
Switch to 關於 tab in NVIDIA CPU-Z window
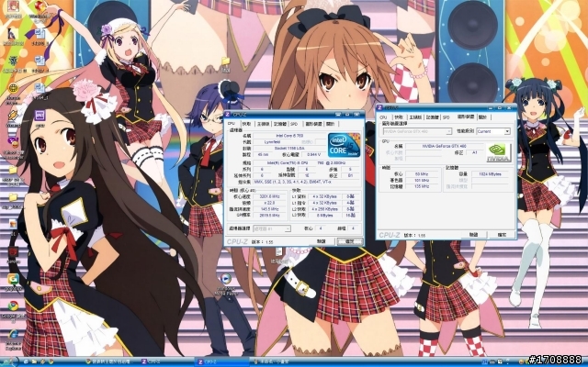point(482,117)
